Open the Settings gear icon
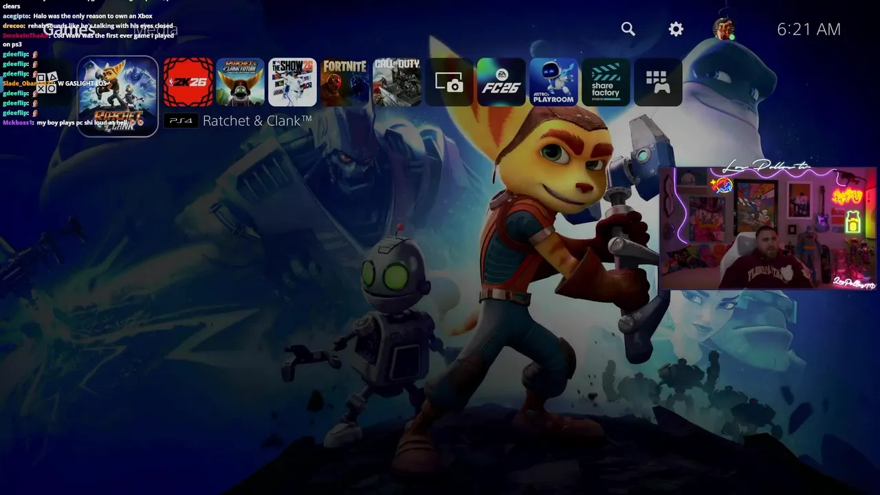 (676, 29)
